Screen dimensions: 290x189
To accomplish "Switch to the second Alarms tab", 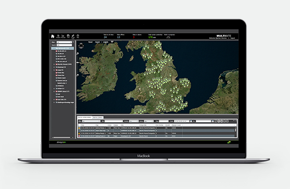I will (x=98, y=117).
